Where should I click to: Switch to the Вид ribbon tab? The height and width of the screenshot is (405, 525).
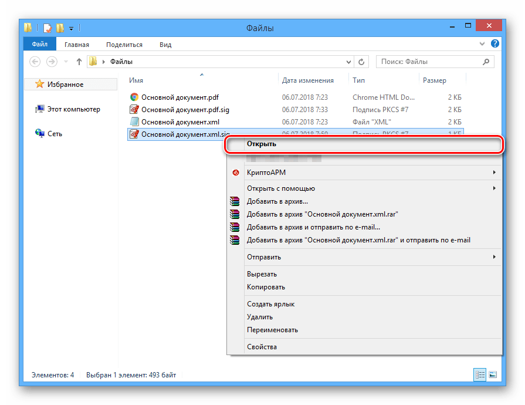(165, 45)
